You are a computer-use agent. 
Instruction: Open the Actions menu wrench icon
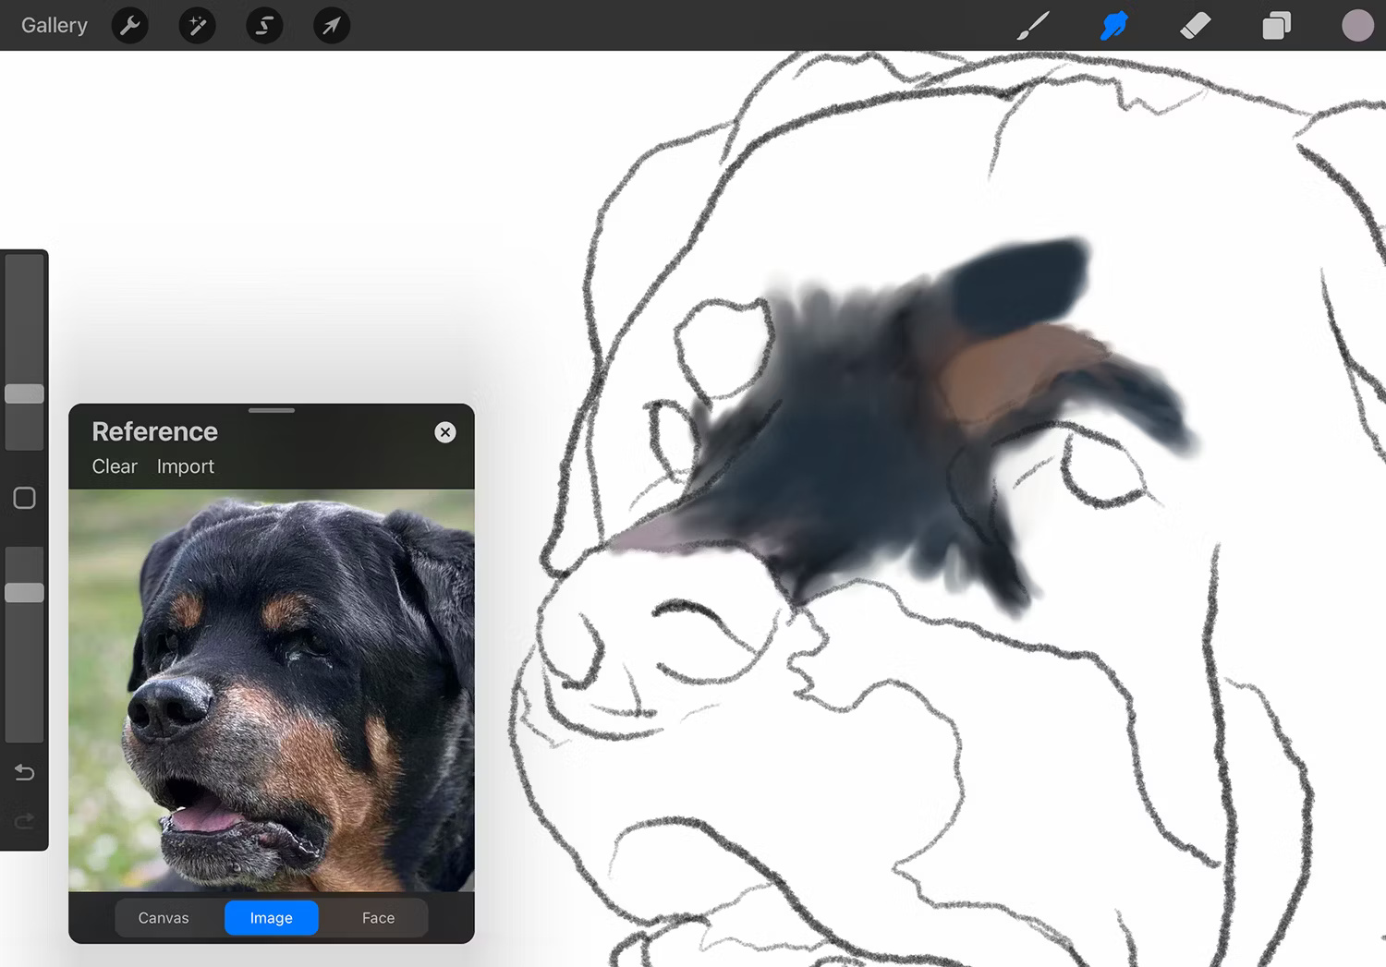click(x=129, y=25)
